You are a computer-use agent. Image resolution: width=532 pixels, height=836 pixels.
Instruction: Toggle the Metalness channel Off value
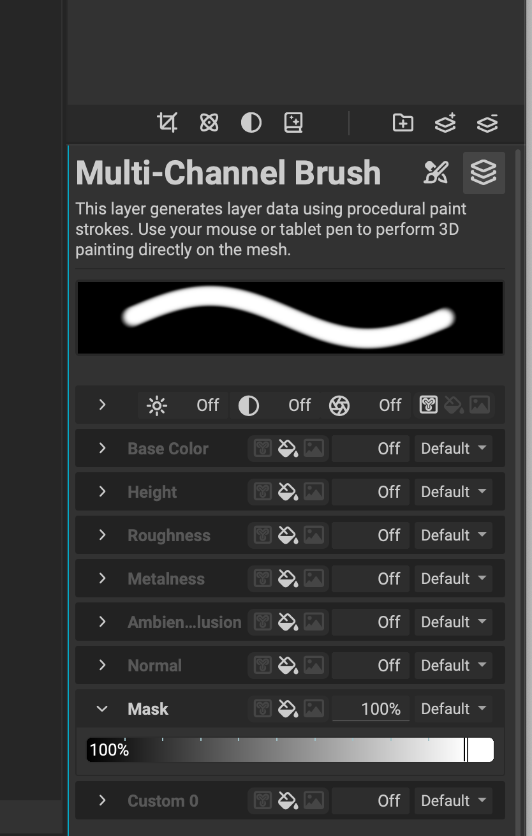point(388,579)
